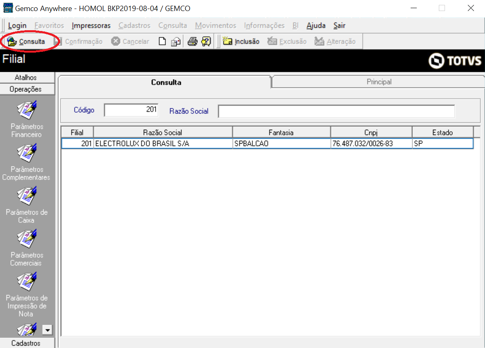485x348 pixels.
Task: Click the Fantasia column header
Action: (281, 133)
